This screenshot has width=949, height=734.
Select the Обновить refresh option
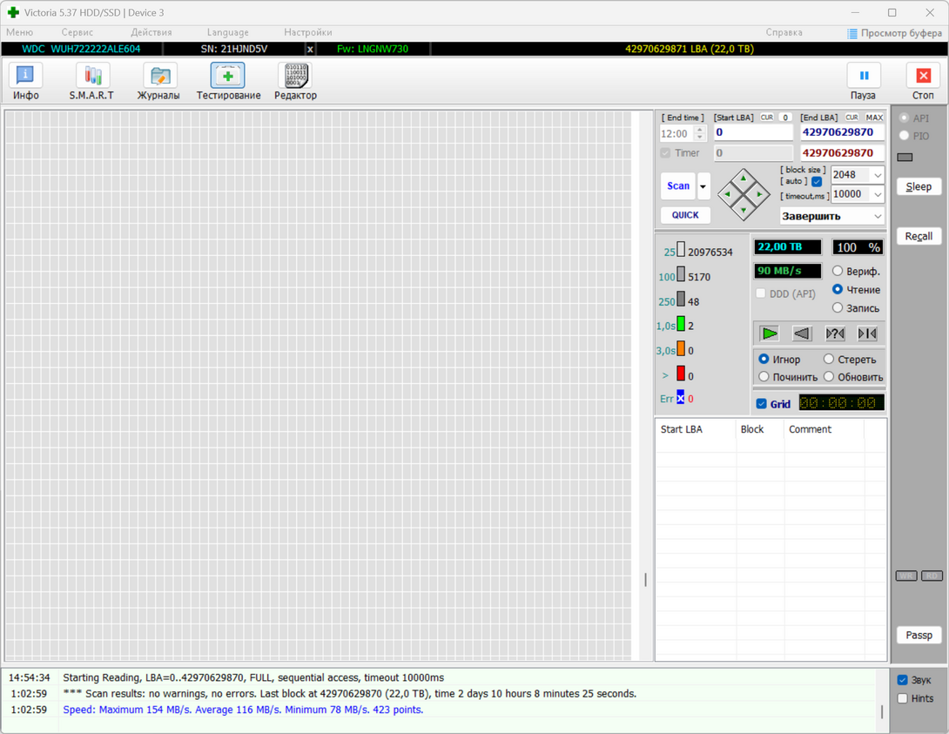click(829, 376)
